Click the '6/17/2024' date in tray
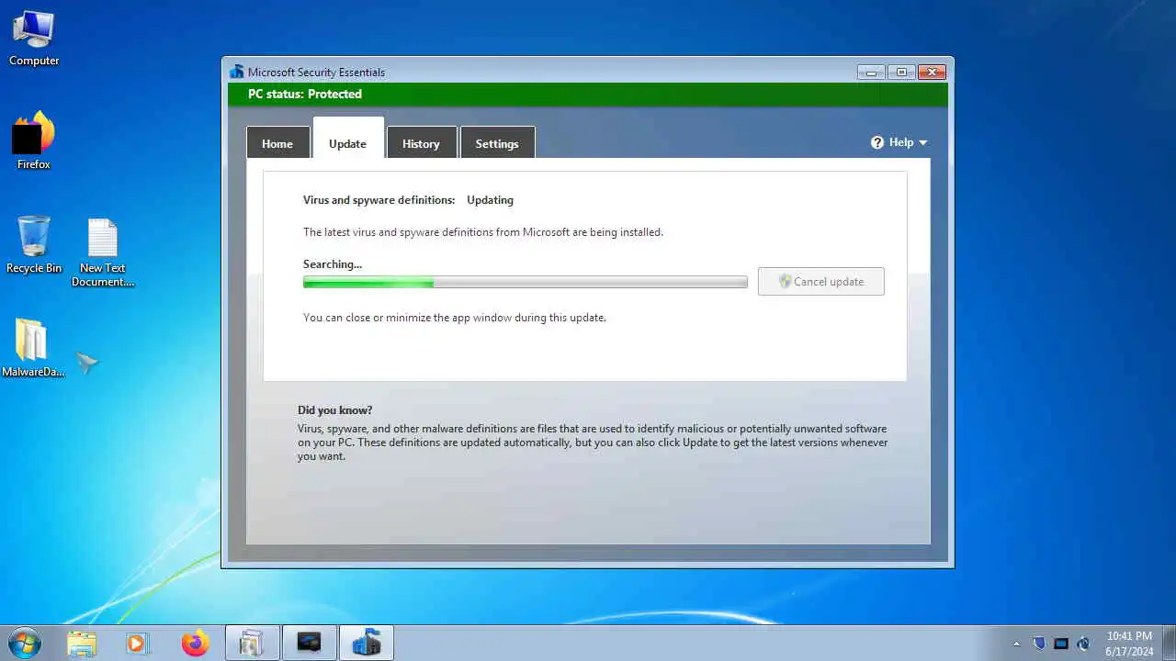 coord(1129,652)
